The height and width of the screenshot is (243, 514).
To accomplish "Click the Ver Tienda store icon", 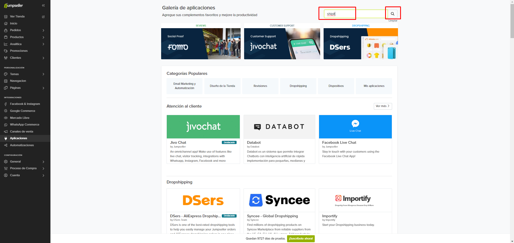I will pos(6,17).
